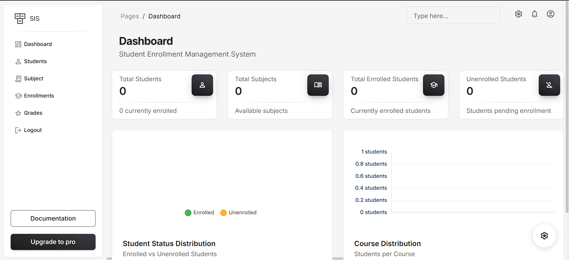
Task: Navigate to Enrollments
Action: pyautogui.click(x=53, y=96)
